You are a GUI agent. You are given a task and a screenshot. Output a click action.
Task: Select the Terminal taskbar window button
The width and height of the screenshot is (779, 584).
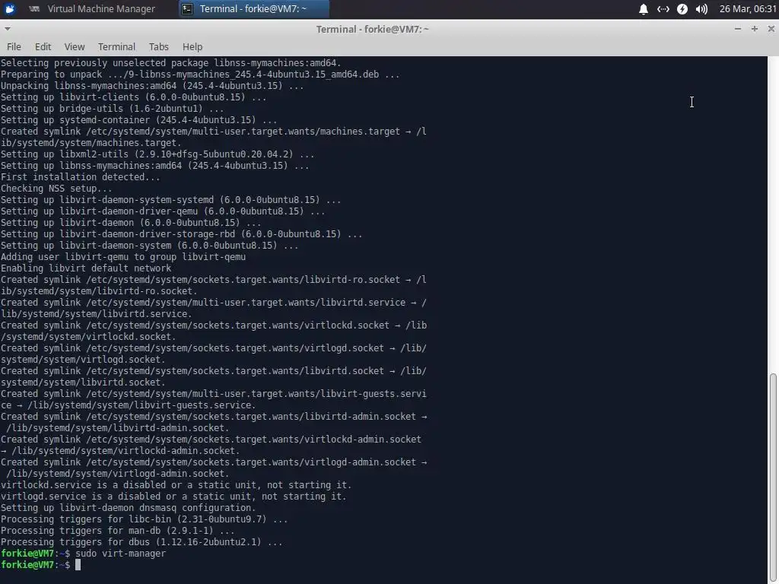click(x=253, y=8)
